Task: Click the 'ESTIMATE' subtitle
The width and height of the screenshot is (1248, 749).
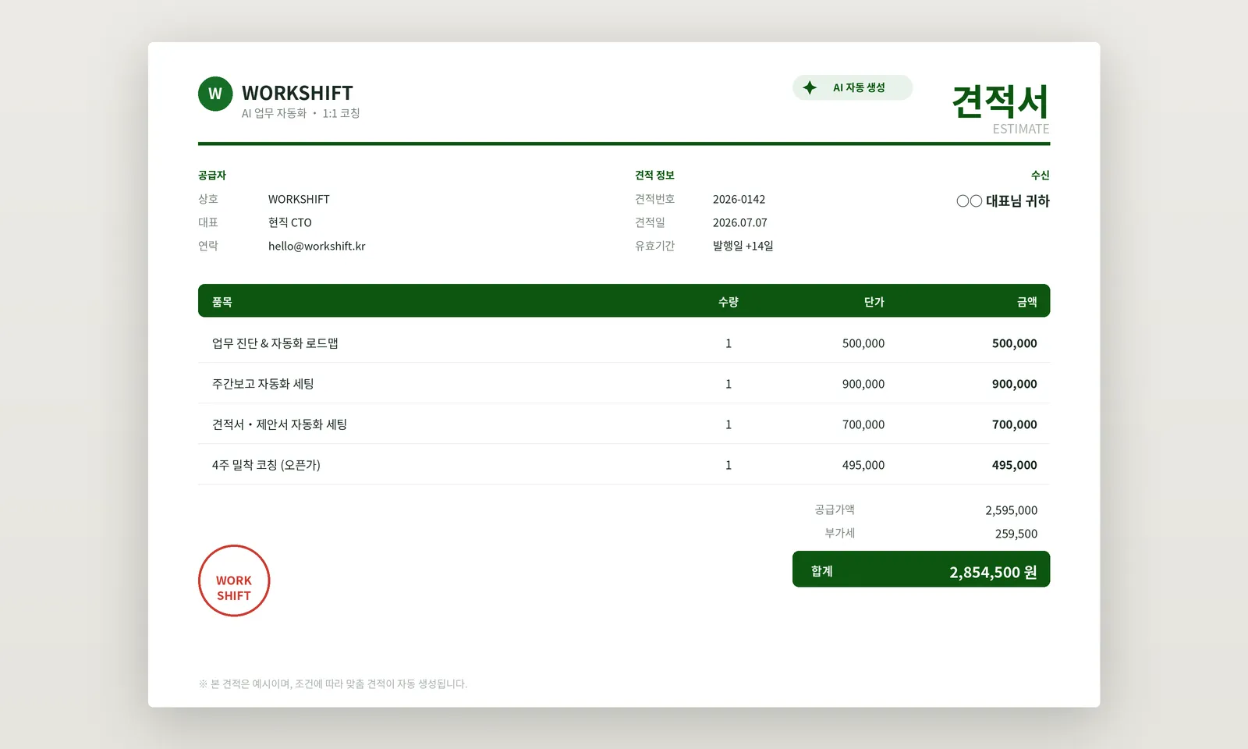Action: [x=1021, y=129]
